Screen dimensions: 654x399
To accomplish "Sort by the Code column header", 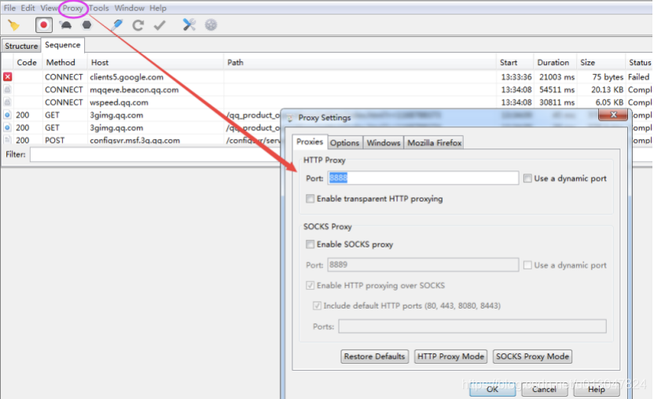I will click(x=27, y=63).
